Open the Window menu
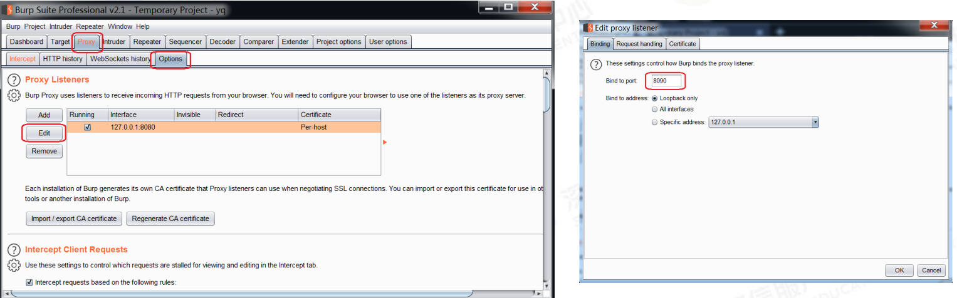The height and width of the screenshot is (298, 957). click(120, 26)
